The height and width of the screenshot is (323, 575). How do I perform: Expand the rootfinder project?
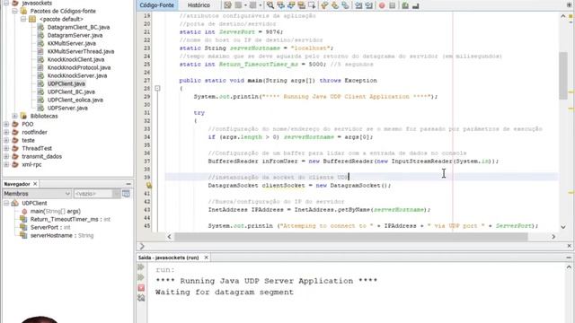tap(6, 132)
